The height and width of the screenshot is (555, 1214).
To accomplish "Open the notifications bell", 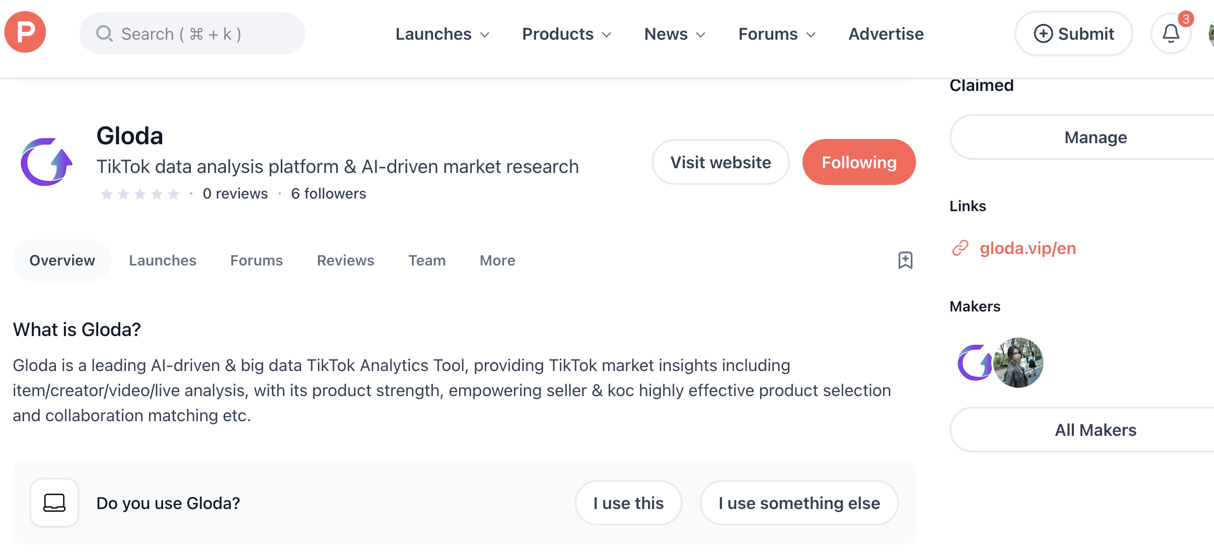I will tap(1171, 34).
